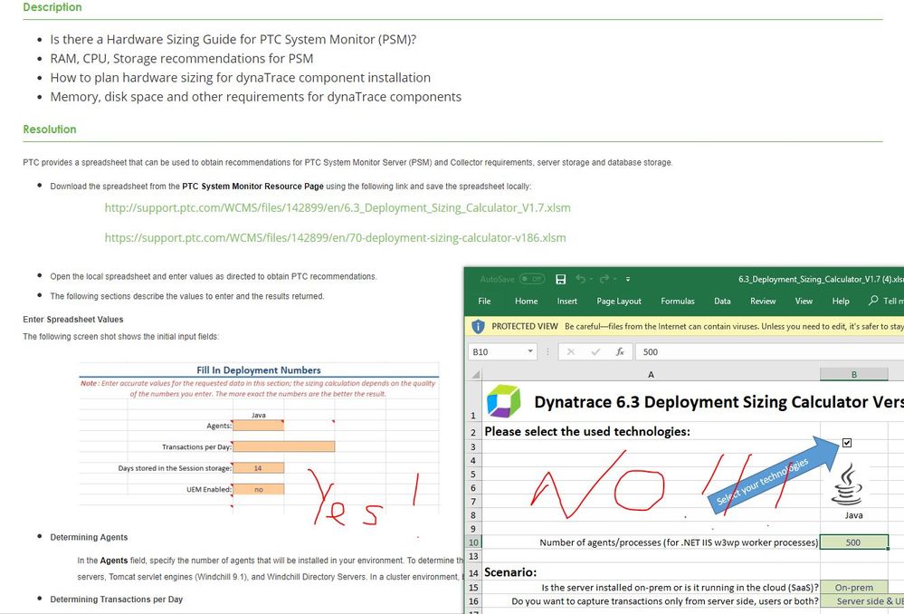Image resolution: width=904 pixels, height=614 pixels.
Task: Select column A header
Action: (651, 375)
